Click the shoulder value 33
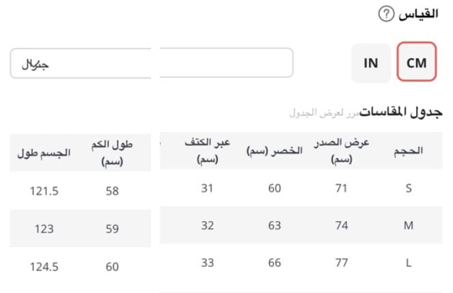This screenshot has height=293, width=453. tap(208, 263)
